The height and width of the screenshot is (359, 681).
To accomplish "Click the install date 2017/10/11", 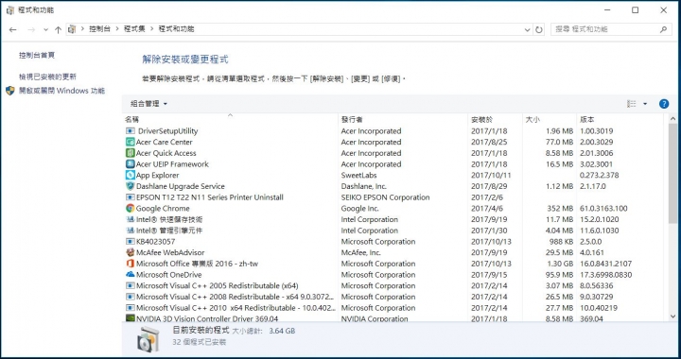I will tap(491, 175).
